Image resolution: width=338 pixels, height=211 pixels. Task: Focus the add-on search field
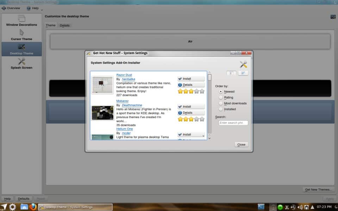click(233, 123)
